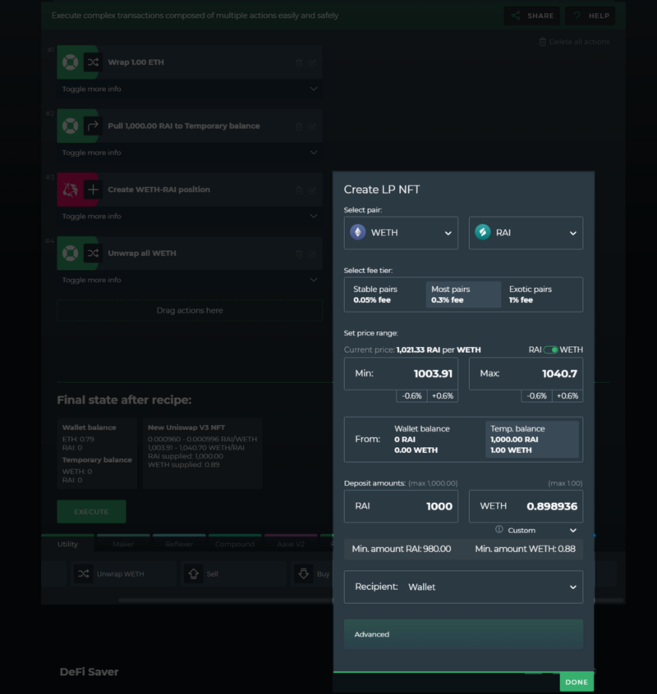The height and width of the screenshot is (694, 657).
Task: Click the WETH deposit amount field
Action: point(526,506)
